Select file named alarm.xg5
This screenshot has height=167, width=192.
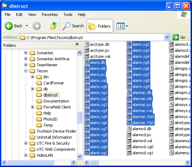click(99, 117)
